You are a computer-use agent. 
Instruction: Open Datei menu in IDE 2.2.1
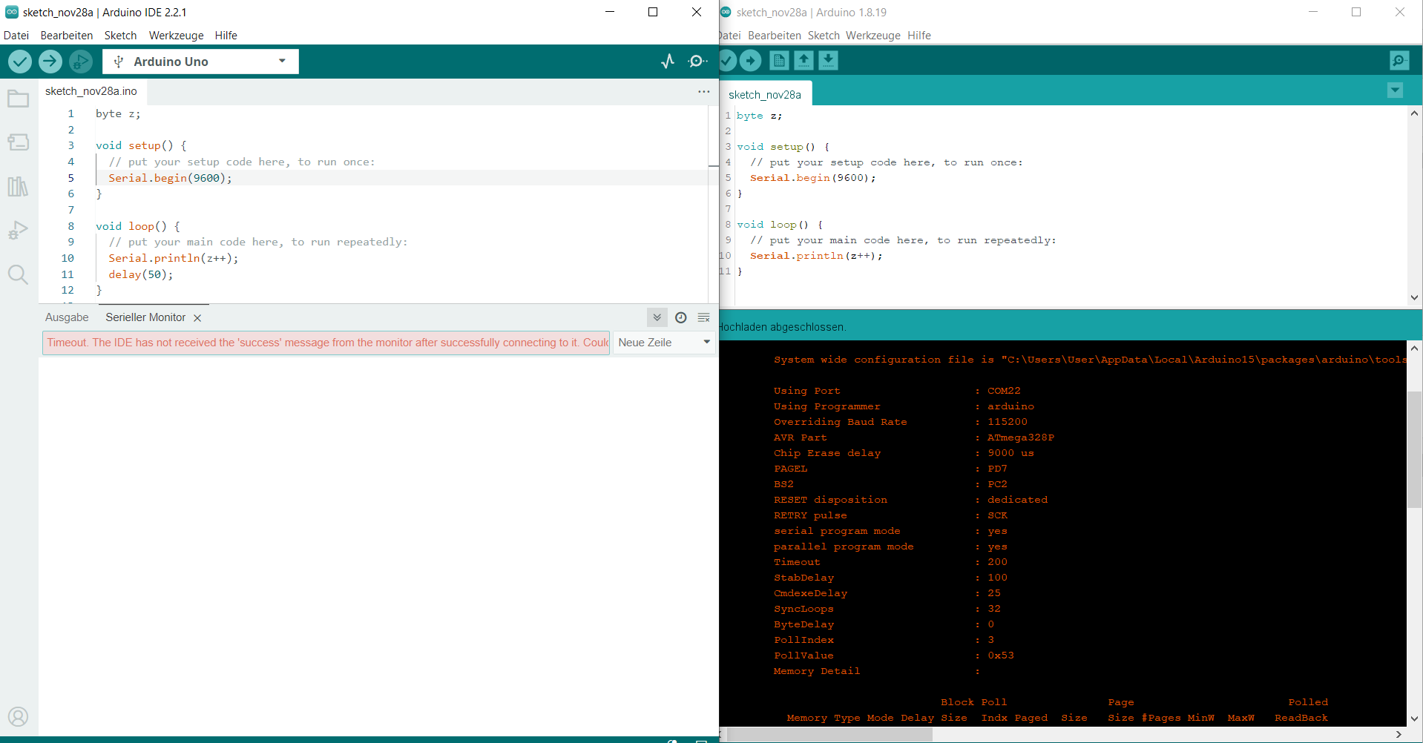tap(16, 36)
